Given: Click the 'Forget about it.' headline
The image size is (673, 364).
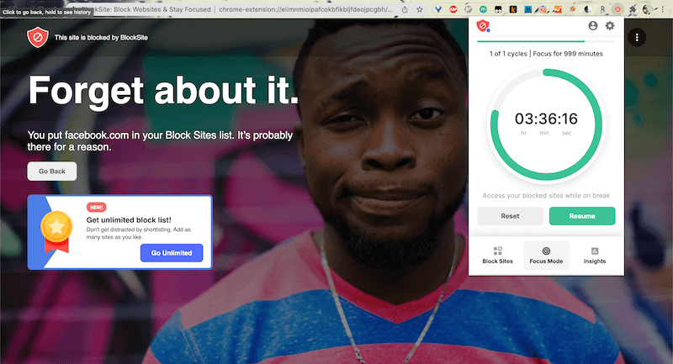Looking at the screenshot, I should tap(163, 91).
